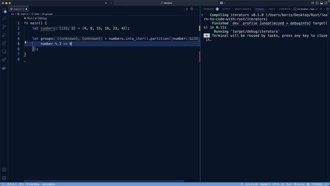The image size is (330, 186).
Task: Go back with the navigation arrow
Action: [106, 3]
